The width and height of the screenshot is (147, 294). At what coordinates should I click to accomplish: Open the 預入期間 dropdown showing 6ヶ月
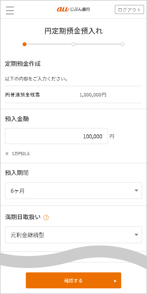73,191
